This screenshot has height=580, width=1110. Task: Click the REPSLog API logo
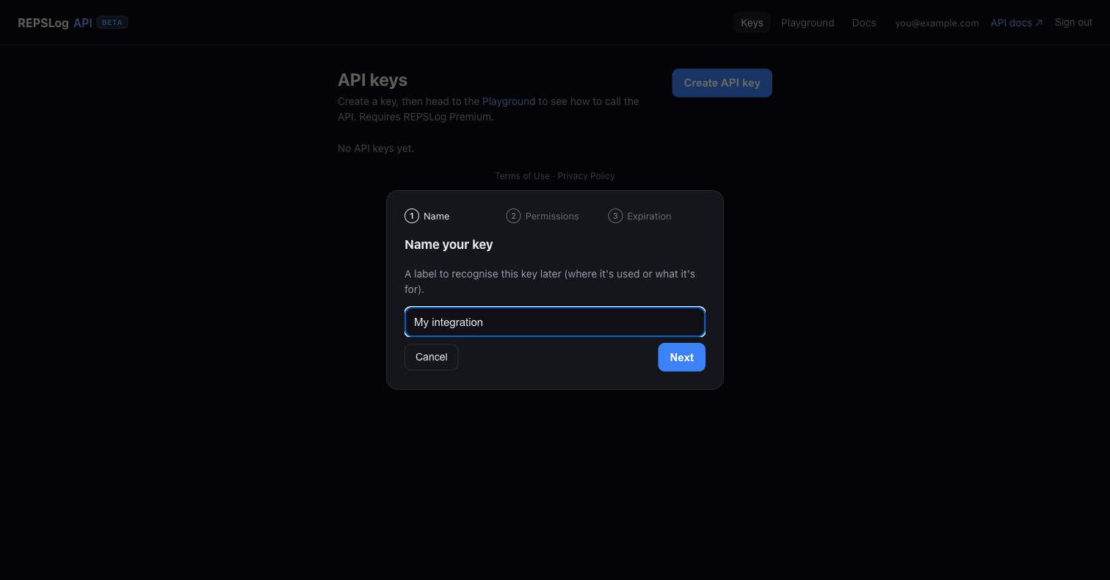tap(55, 23)
